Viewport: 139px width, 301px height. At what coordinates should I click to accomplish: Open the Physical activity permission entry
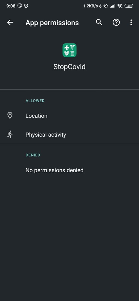point(69,135)
